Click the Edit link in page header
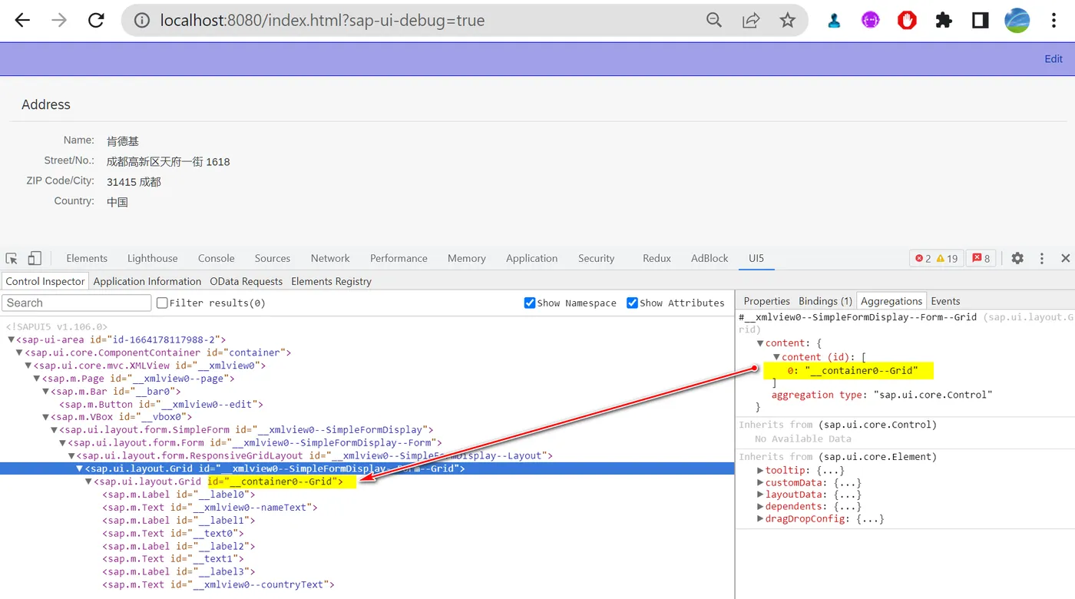This screenshot has width=1075, height=599. (x=1053, y=59)
